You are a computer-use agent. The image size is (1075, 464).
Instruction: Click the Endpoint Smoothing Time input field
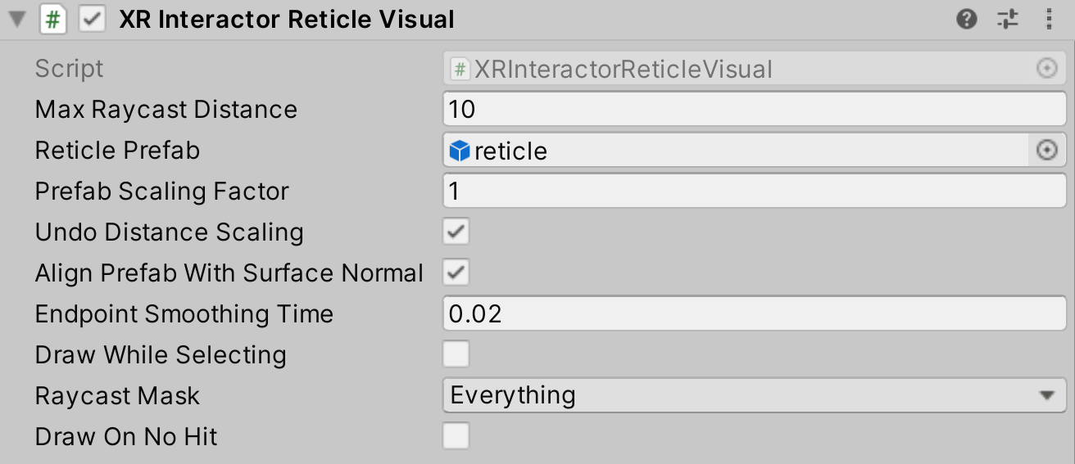pyautogui.click(x=754, y=313)
